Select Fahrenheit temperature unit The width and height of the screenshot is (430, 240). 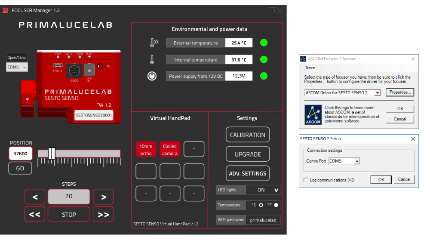point(276,205)
